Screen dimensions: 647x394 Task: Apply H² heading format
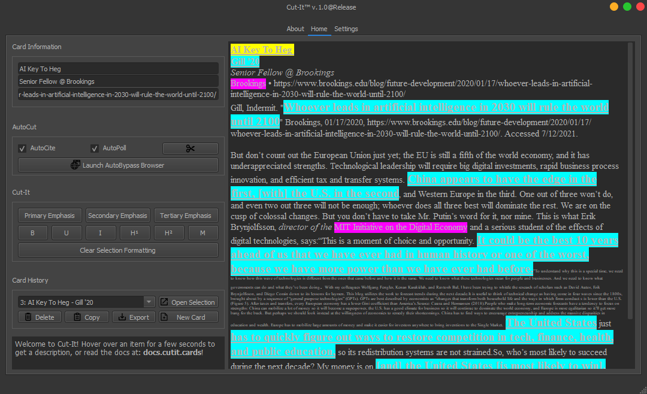point(169,233)
